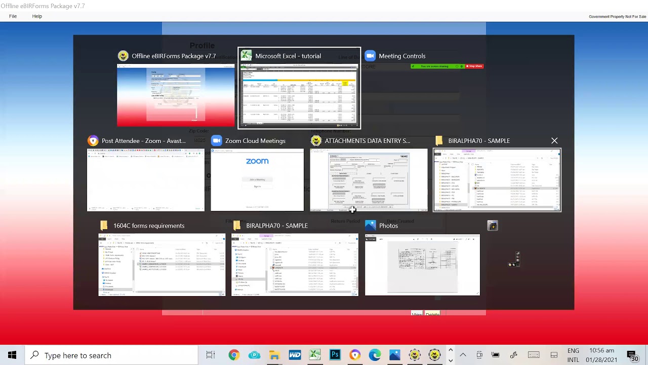The width and height of the screenshot is (648, 365).
Task: Click the Zoom icon next to Meeting Controls
Action: point(370,56)
